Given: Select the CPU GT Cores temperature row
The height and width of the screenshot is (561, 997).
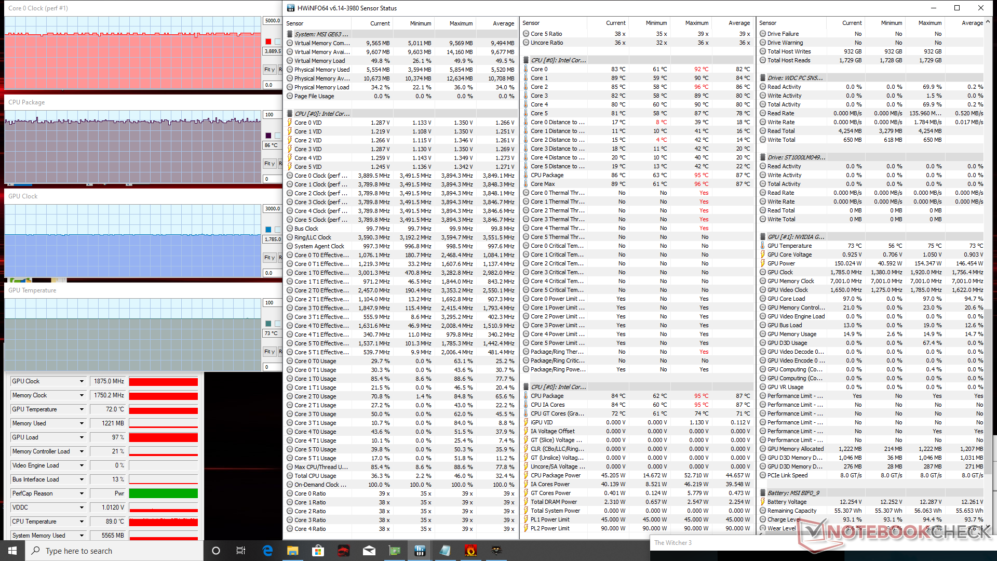Looking at the screenshot, I should (x=637, y=413).
